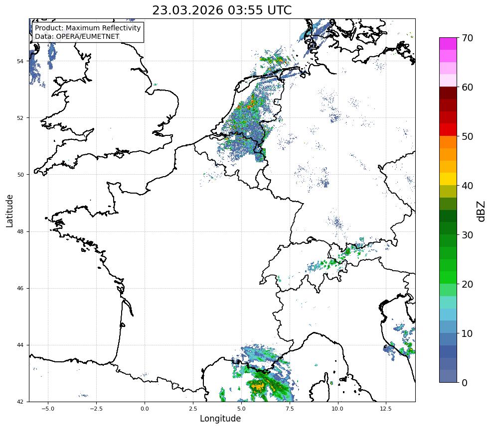Viewport: 491px width, 428px height.
Task: Click the longitude tick label 12.5
Action: tap(386, 409)
